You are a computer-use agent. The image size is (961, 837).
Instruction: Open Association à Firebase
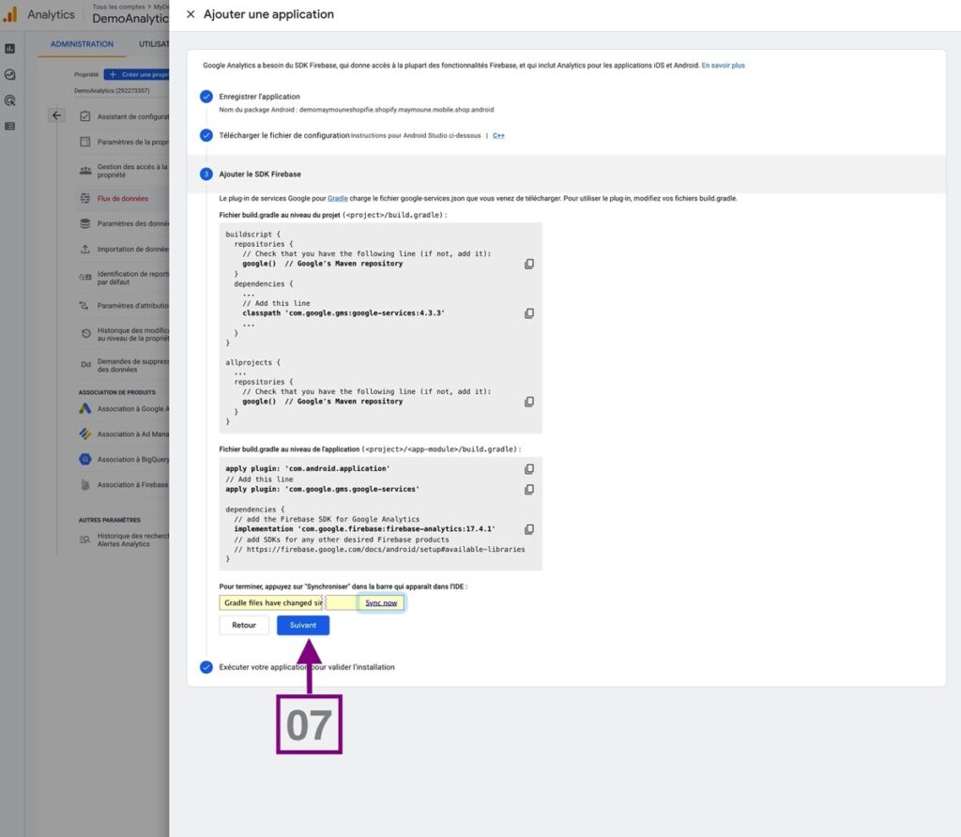125,485
